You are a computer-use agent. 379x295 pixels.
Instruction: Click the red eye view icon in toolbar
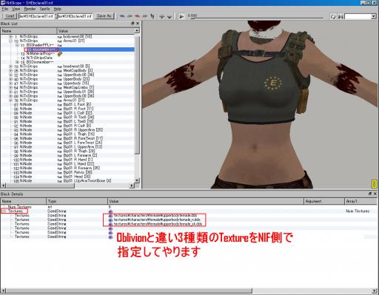[137, 16]
